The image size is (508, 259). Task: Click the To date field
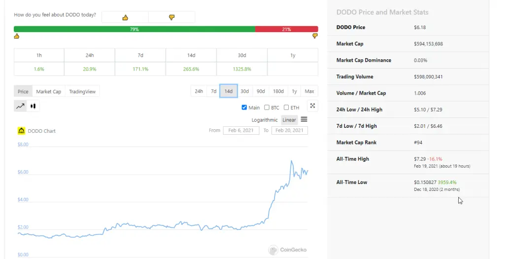(x=290, y=130)
